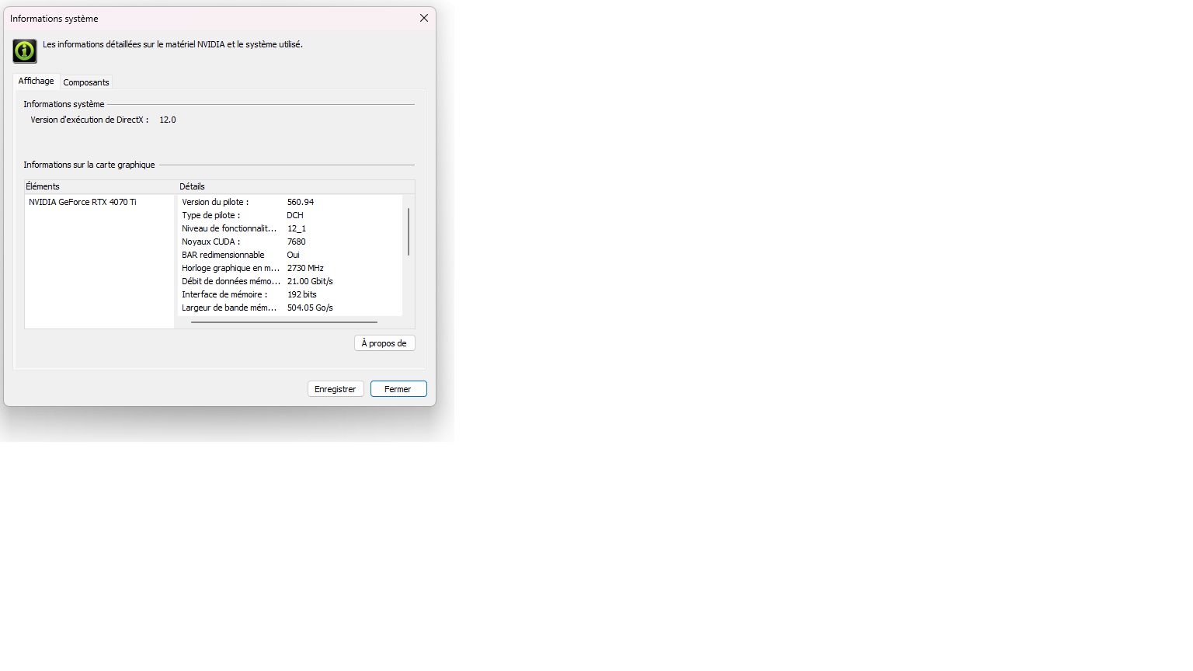This screenshot has width=1193, height=671.
Task: Click the DirectX version value 12.0
Action: point(168,120)
